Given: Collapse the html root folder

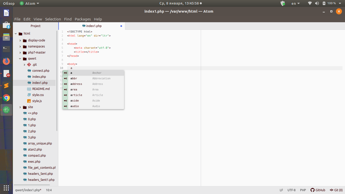Looking at the screenshot, I should point(16,34).
